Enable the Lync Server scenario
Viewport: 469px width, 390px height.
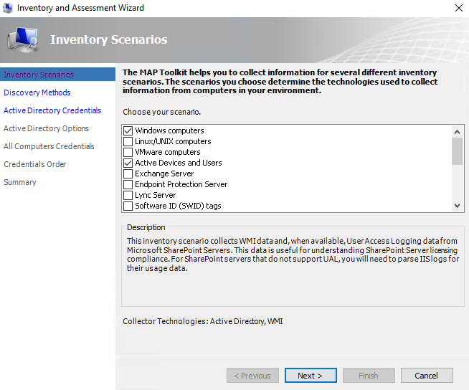(128, 196)
